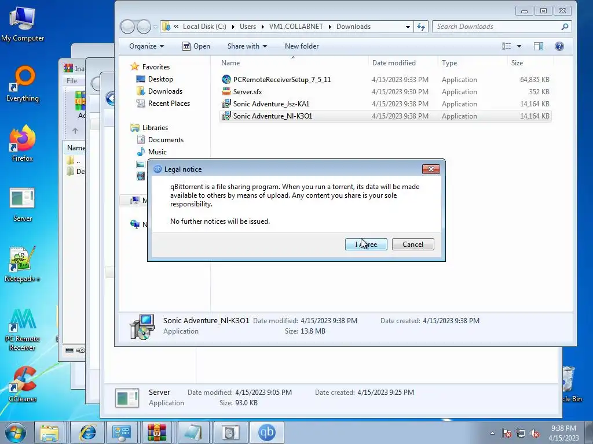Screen dimensions: 593x444
Task: Select Desktop under Favorites
Action: click(160, 79)
